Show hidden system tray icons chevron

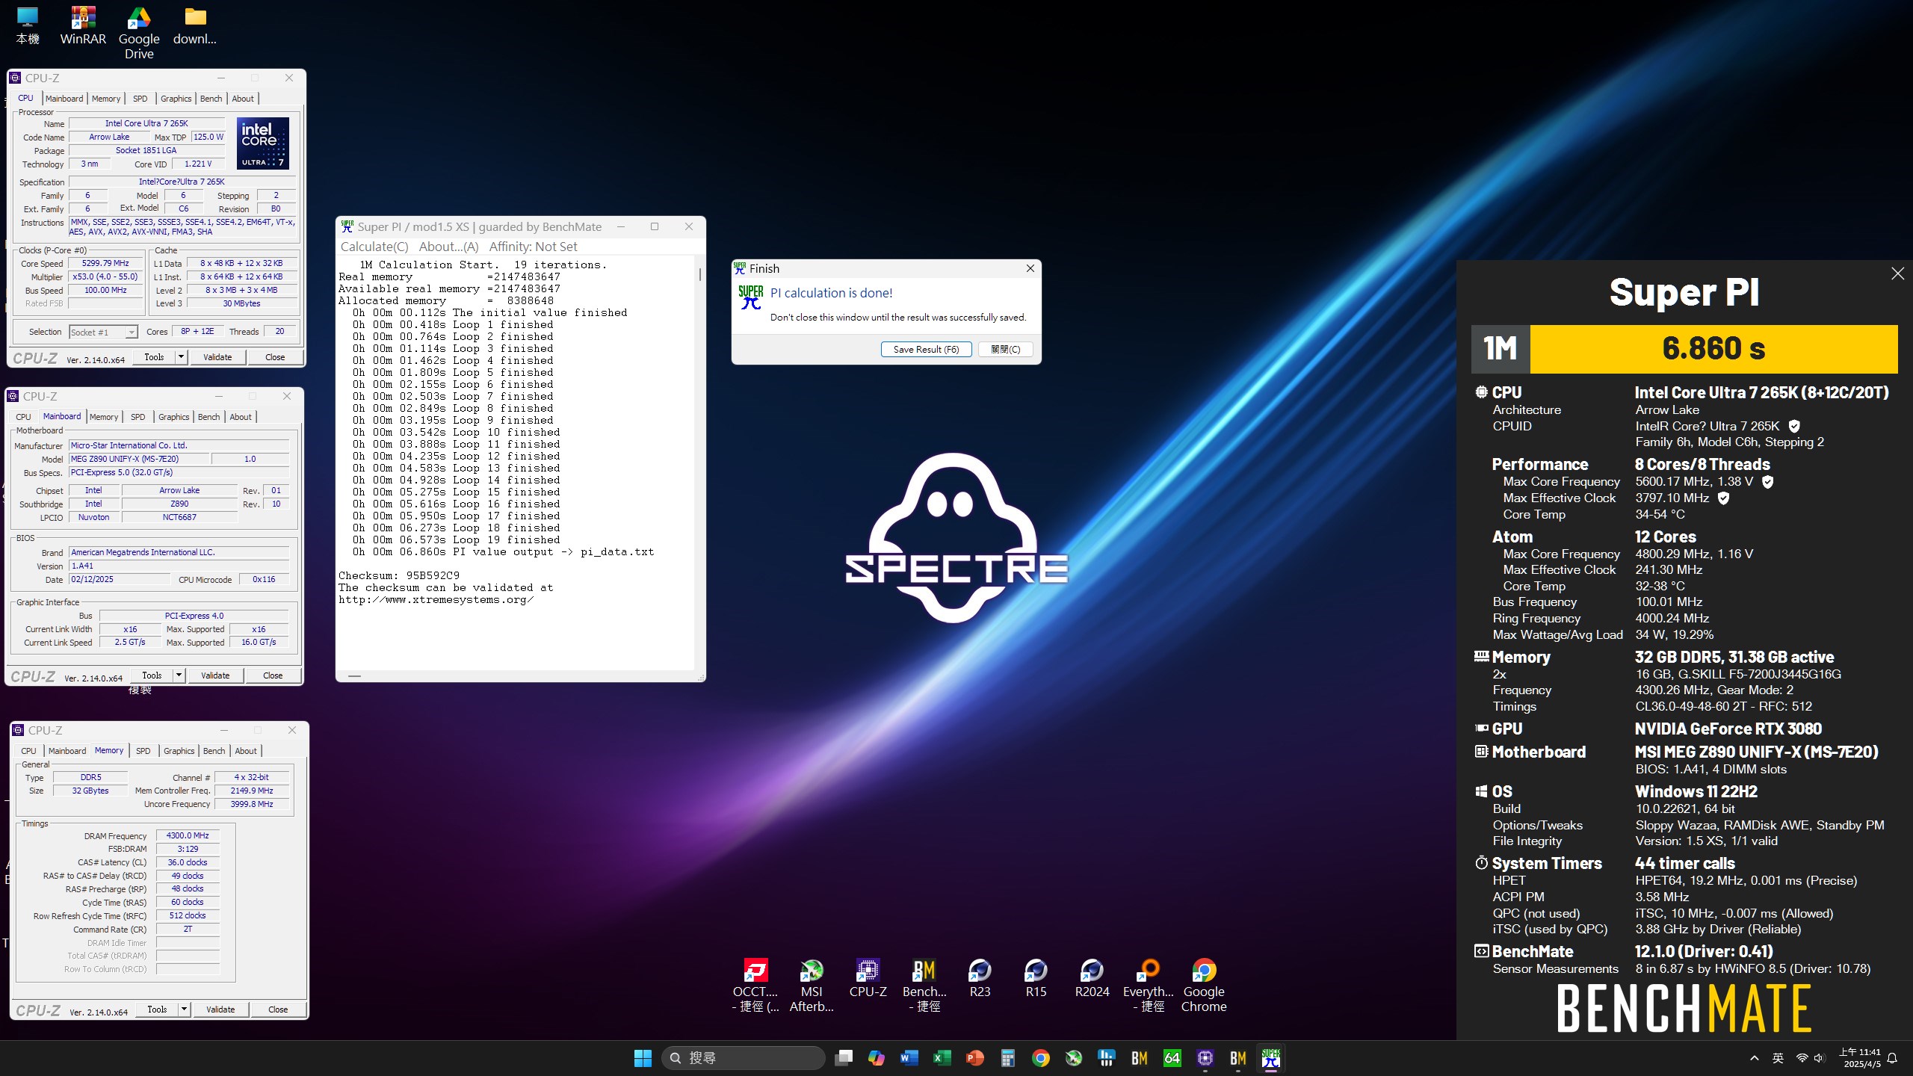point(1755,1058)
